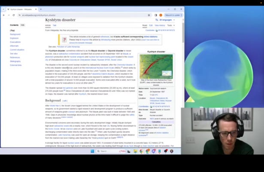This screenshot has width=264, height=172.
Task: Go to References in contents
Action: 15,58
